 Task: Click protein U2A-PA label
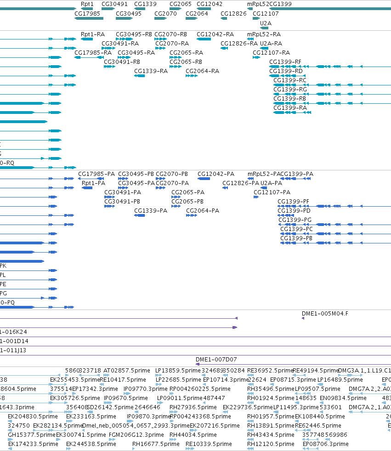coord(272,183)
